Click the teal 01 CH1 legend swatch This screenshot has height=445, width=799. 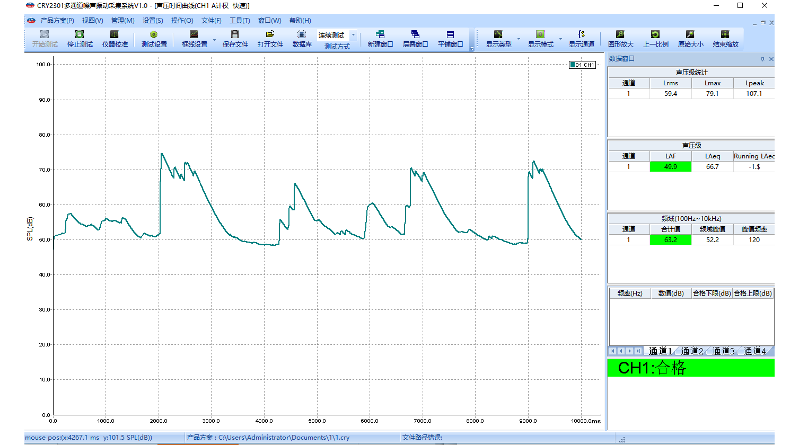(x=573, y=65)
